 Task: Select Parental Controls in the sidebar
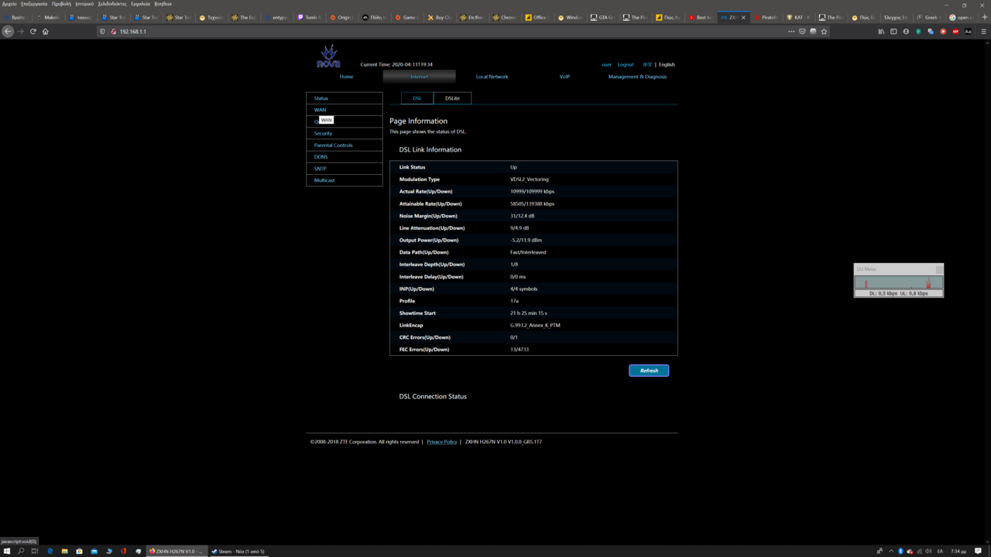point(333,145)
